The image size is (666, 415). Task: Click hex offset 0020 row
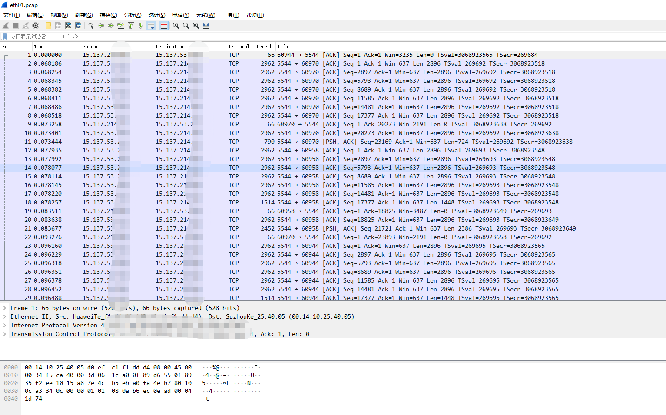tap(11, 383)
